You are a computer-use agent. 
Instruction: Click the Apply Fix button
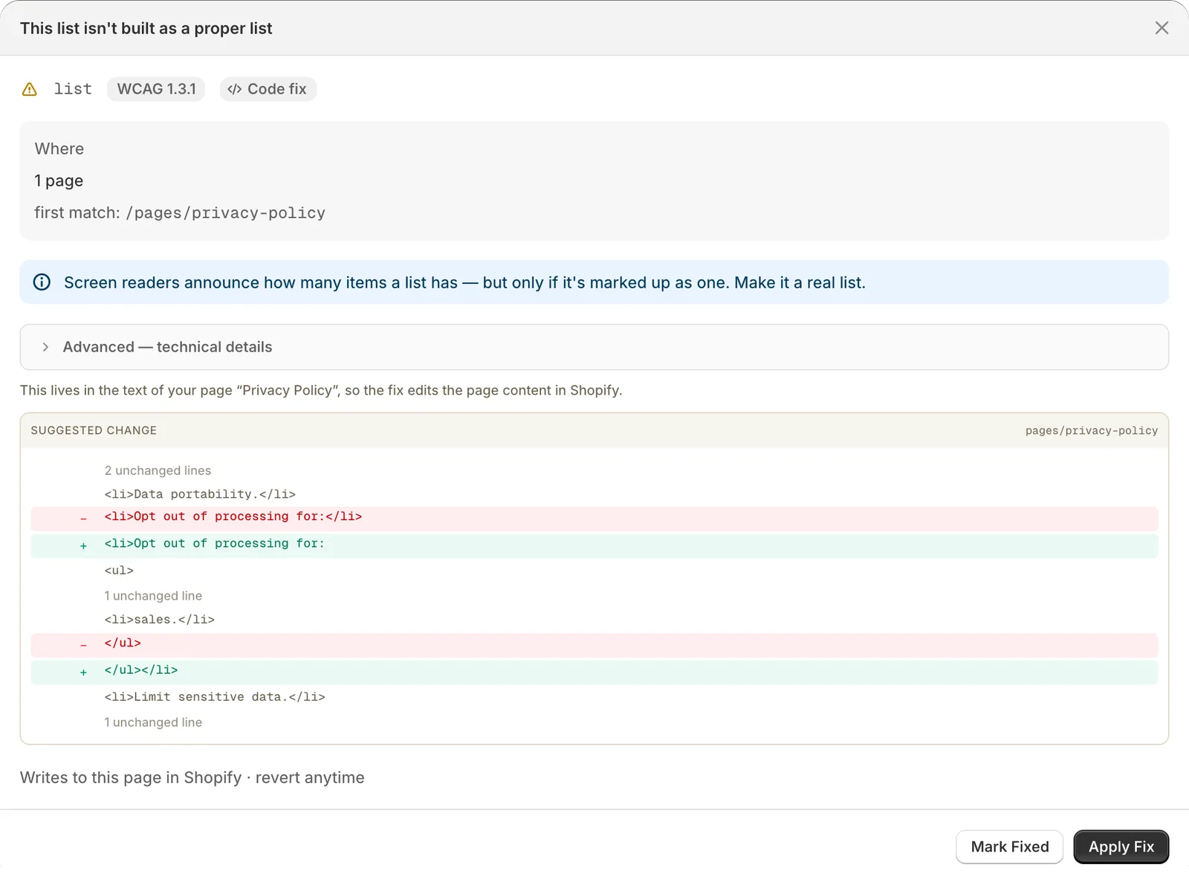click(1121, 847)
